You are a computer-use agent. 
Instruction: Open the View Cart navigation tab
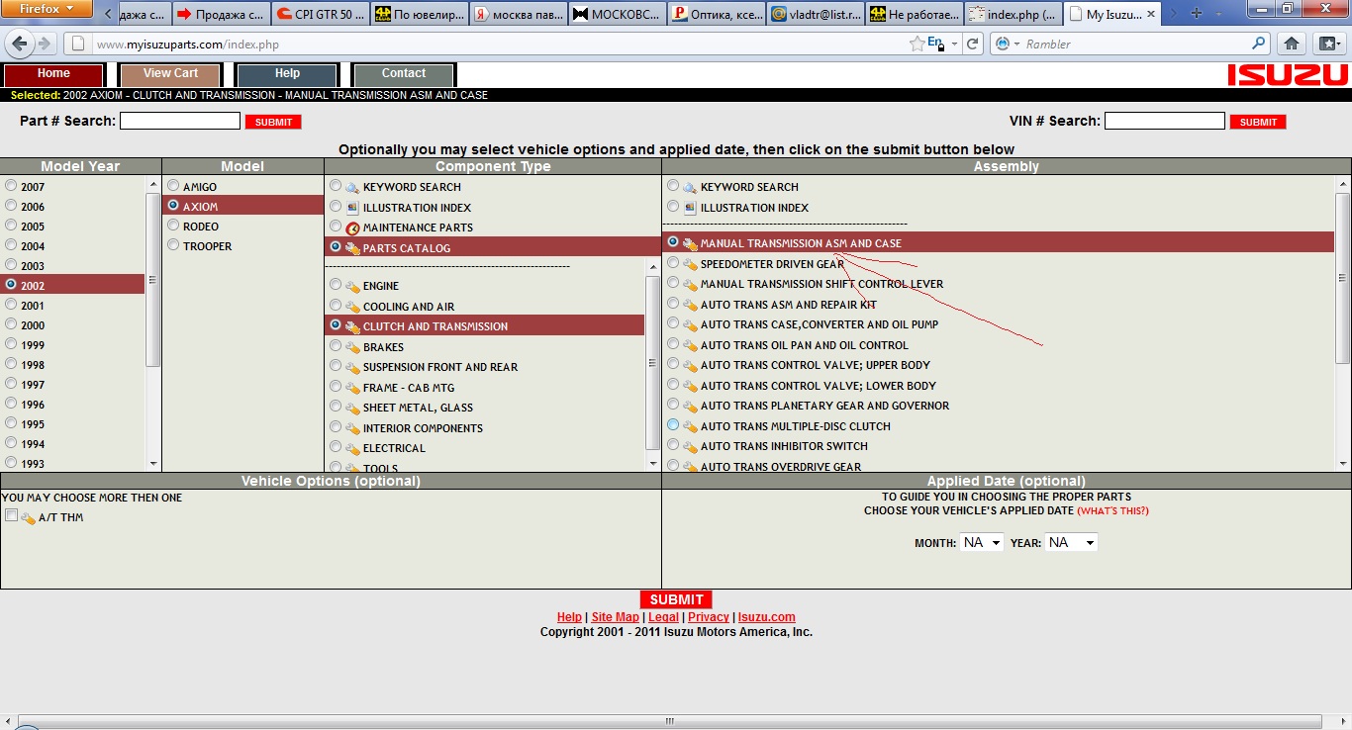pyautogui.click(x=170, y=74)
